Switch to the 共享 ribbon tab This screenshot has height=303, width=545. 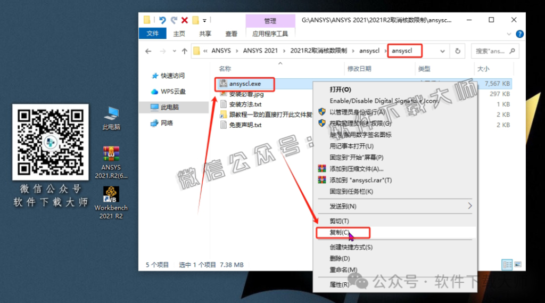pos(205,34)
